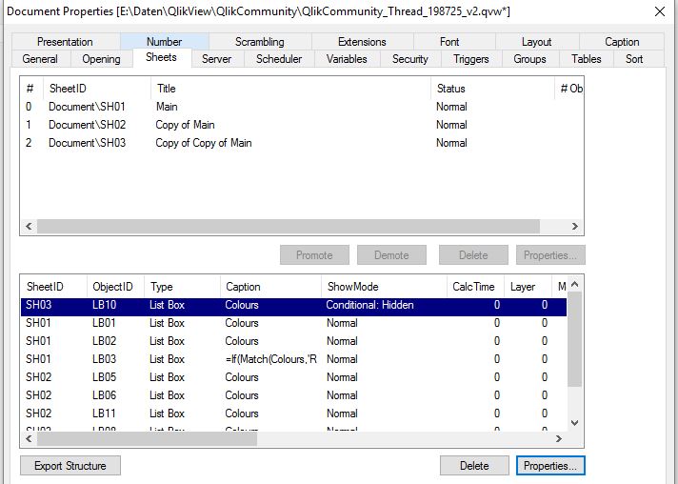Open the Layout tab
This screenshot has height=484, width=678.
(536, 42)
